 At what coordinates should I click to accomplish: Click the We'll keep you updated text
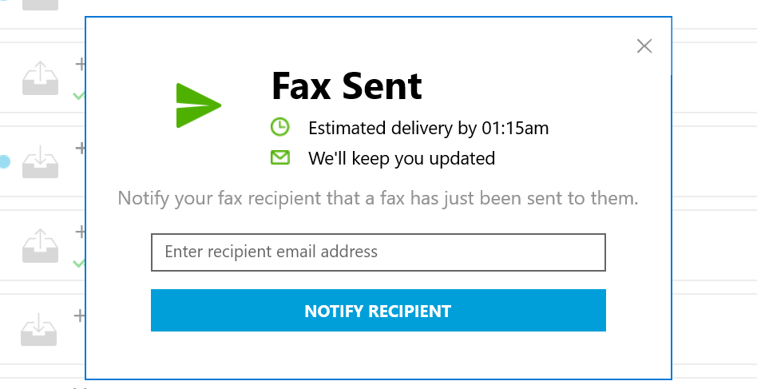tap(402, 158)
